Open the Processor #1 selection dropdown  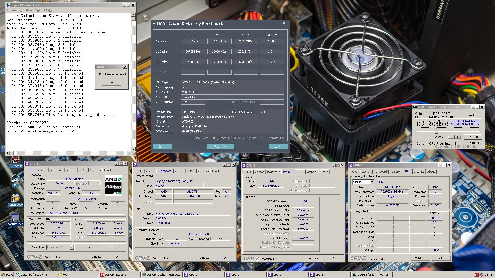72,247
